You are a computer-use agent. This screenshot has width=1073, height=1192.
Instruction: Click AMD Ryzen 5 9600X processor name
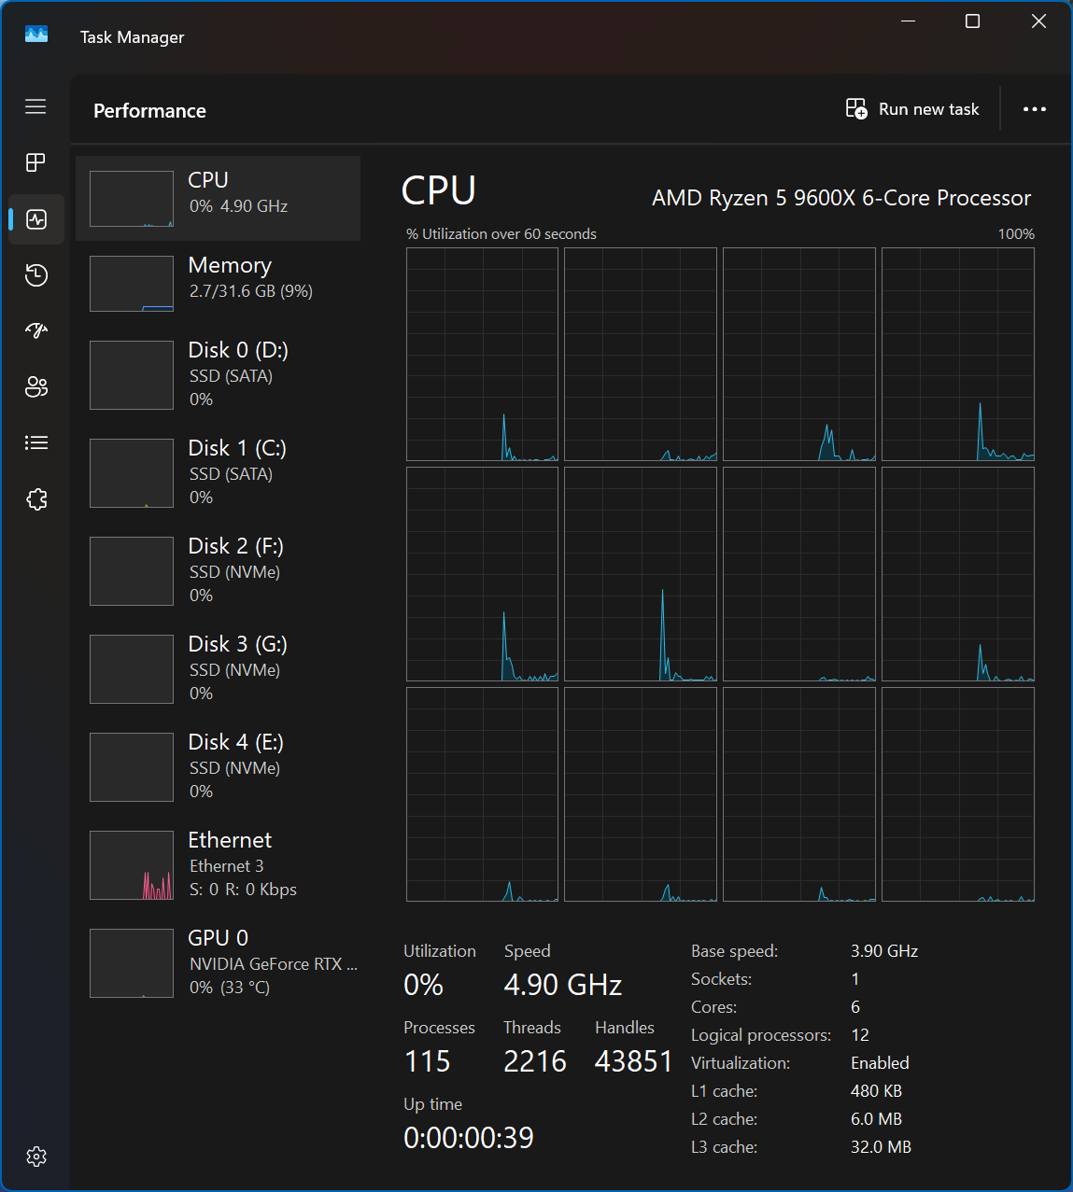(841, 198)
